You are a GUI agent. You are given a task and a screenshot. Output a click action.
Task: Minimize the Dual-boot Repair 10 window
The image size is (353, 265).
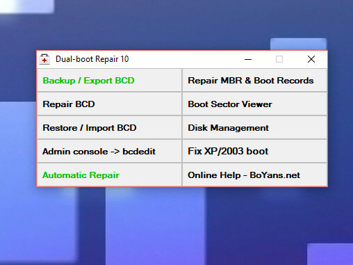pyautogui.click(x=248, y=59)
